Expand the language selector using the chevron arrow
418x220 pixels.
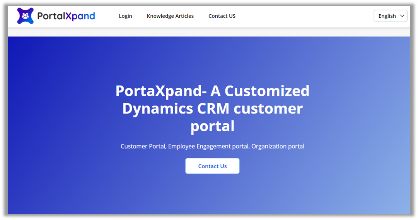click(x=402, y=16)
